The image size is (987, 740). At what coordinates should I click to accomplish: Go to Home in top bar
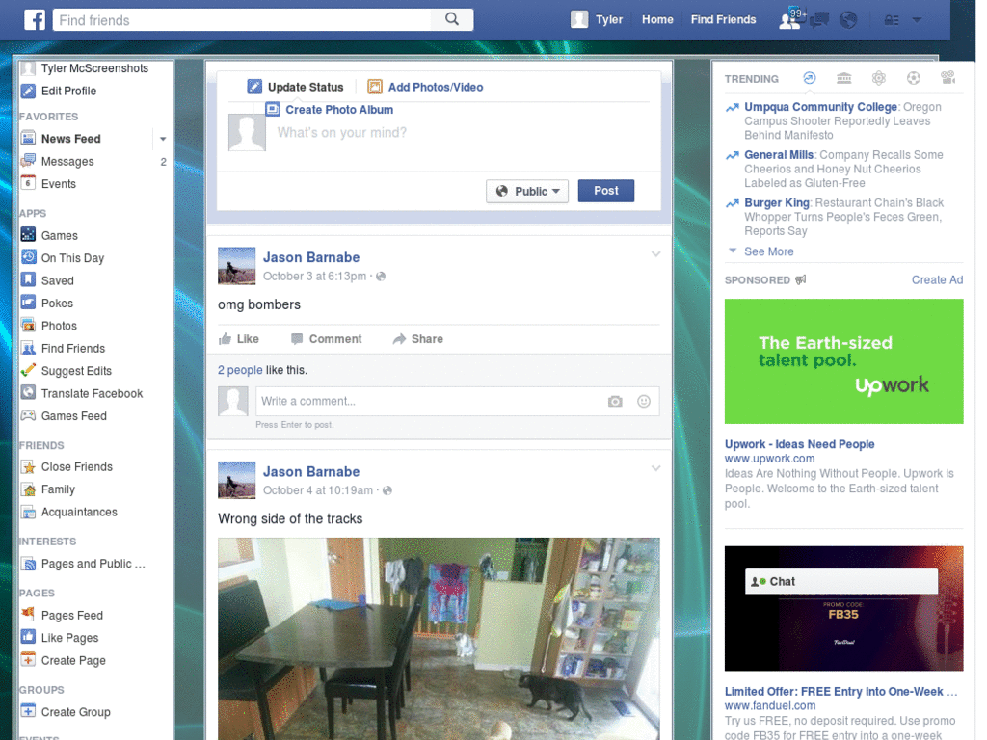click(x=657, y=19)
